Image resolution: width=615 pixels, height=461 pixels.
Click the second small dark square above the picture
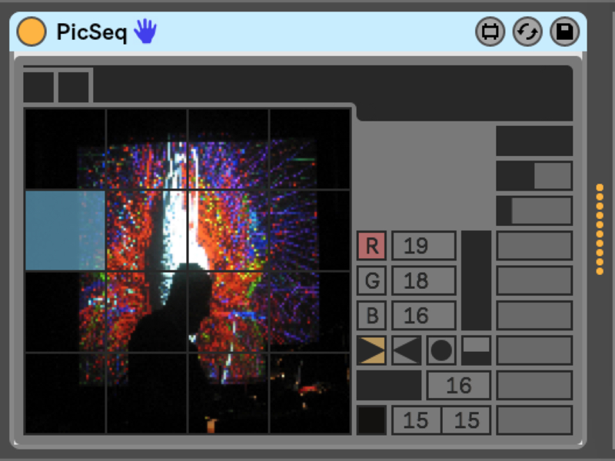(x=73, y=87)
